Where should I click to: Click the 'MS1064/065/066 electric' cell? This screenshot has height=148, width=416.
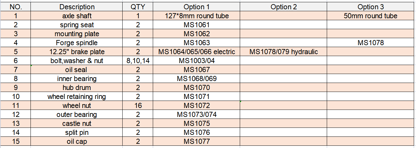[196, 52]
